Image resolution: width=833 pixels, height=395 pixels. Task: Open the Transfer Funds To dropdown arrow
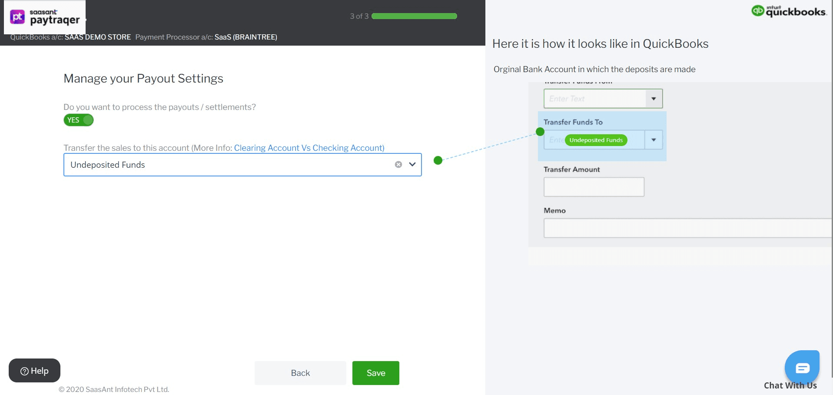click(x=654, y=140)
